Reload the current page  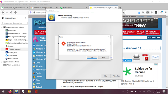pos(11,13)
